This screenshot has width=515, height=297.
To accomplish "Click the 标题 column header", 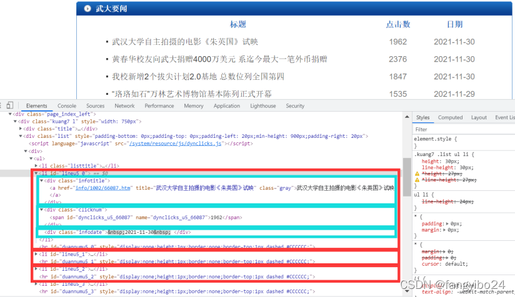I will [x=237, y=24].
